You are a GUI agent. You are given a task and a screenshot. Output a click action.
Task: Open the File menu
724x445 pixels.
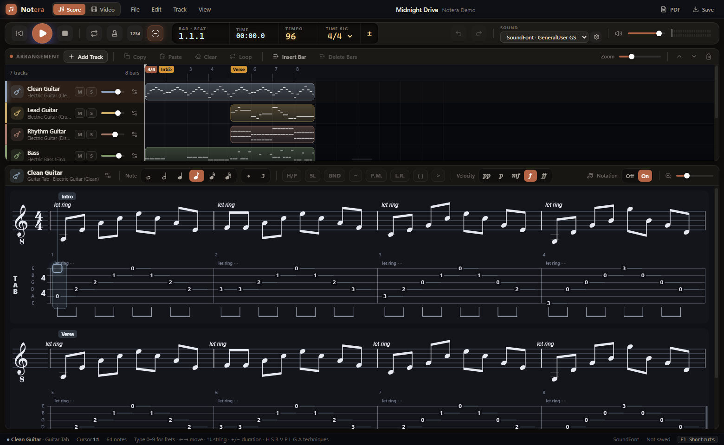(x=135, y=9)
